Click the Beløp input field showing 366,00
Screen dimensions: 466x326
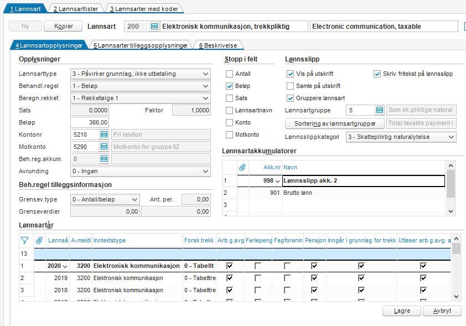tap(90, 122)
